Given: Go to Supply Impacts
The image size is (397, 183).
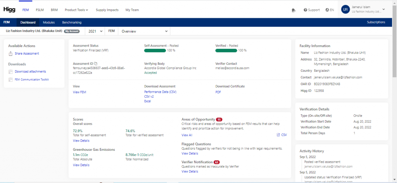Looking at the screenshot, I should [x=107, y=10].
